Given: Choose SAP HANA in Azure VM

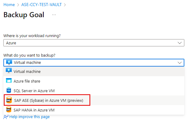Looking at the screenshot, I should pos(94,110).
